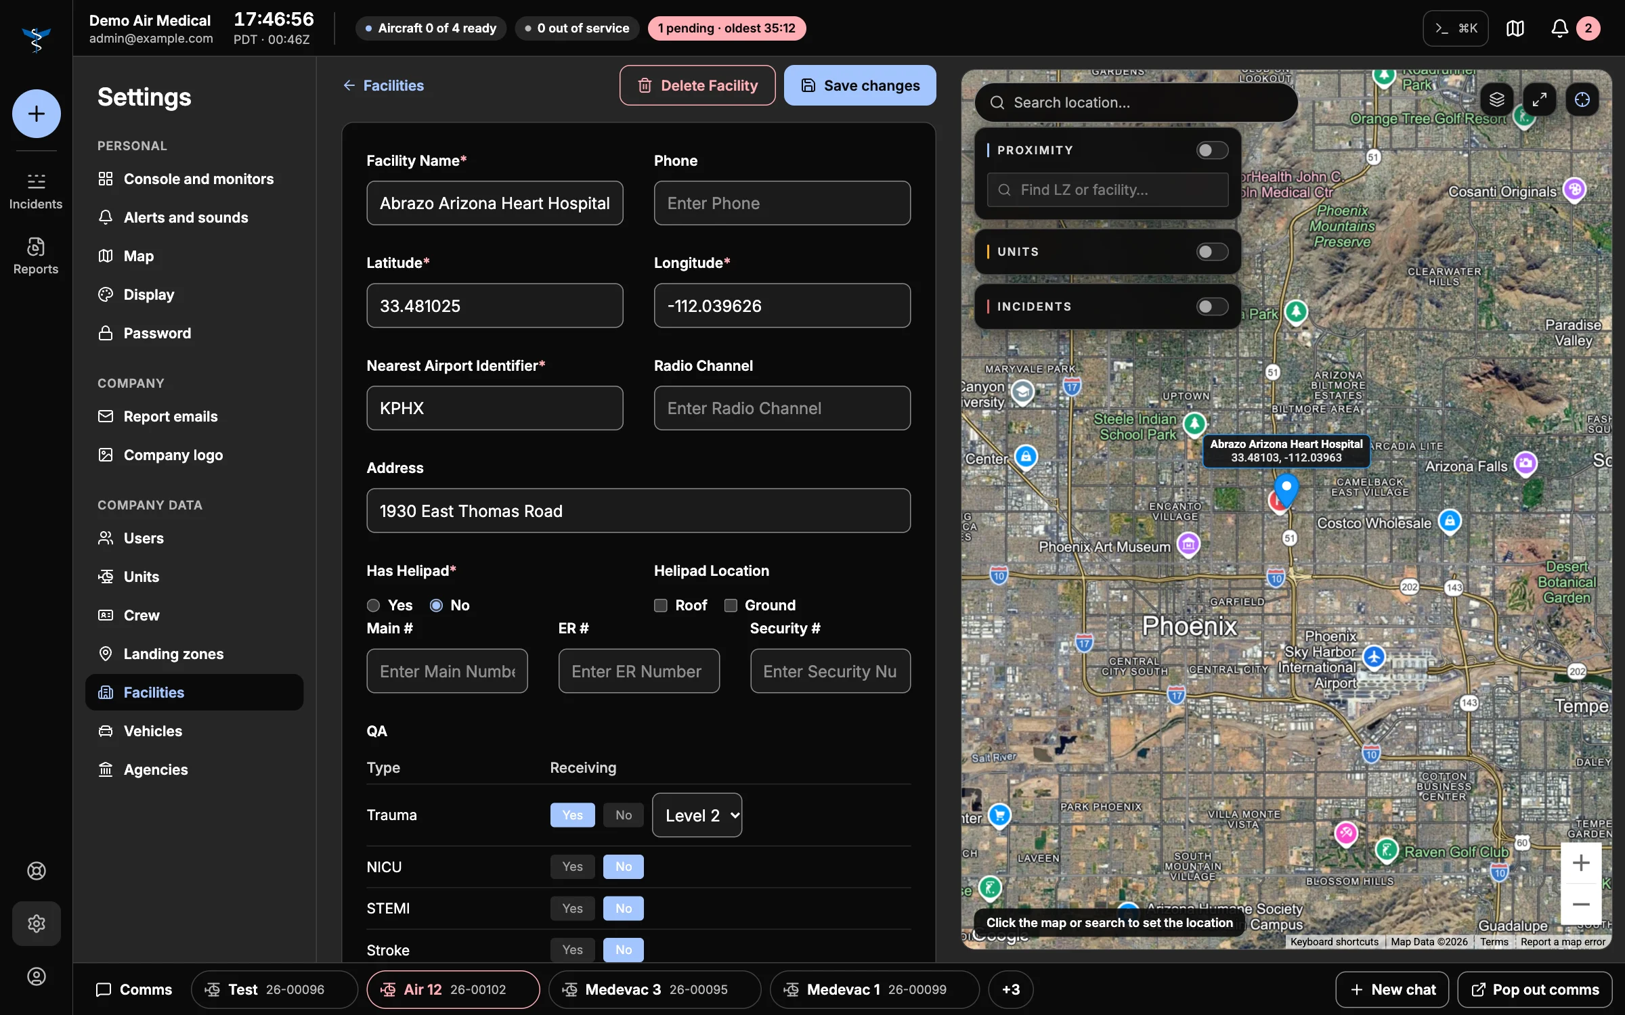This screenshot has width=1625, height=1015.
Task: Click the map layers icon
Action: [1496, 100]
